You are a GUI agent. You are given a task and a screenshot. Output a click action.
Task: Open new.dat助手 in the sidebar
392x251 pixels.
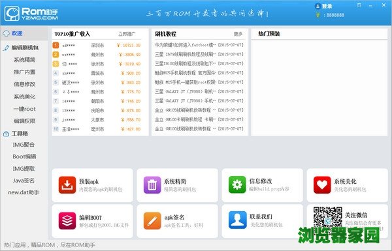[x=24, y=192]
